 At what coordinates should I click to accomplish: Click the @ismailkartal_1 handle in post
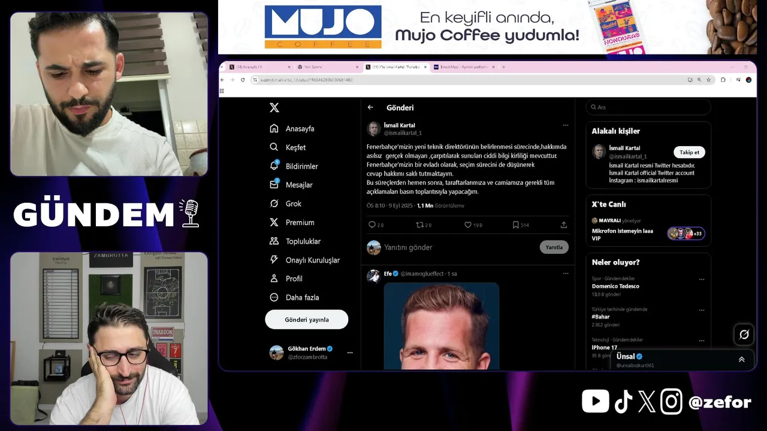click(403, 133)
